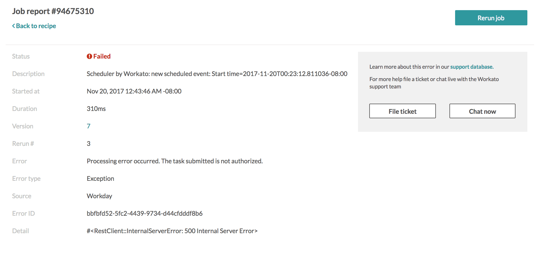Click the back chevron beside Back to recipe
This screenshot has width=546, height=254.
[14, 26]
